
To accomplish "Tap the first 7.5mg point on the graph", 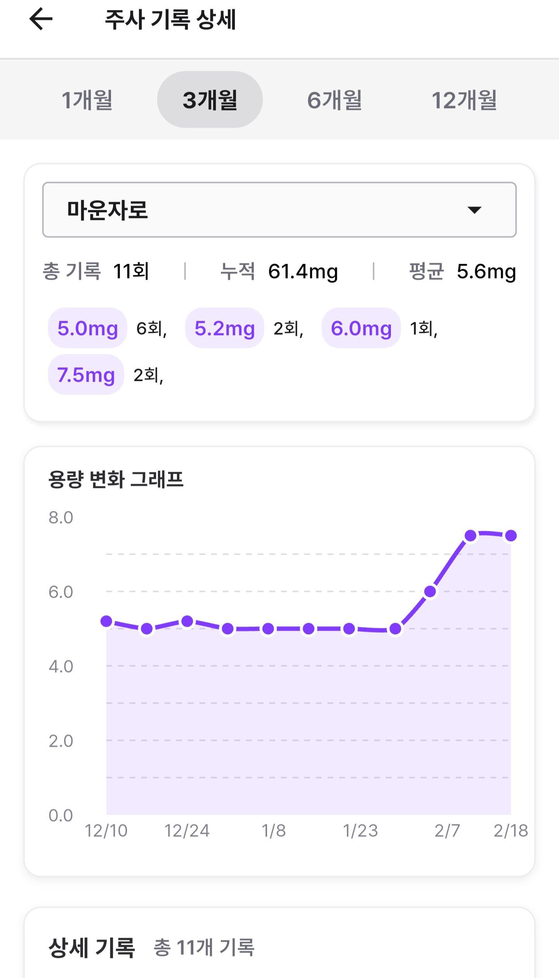I will pyautogui.click(x=470, y=536).
